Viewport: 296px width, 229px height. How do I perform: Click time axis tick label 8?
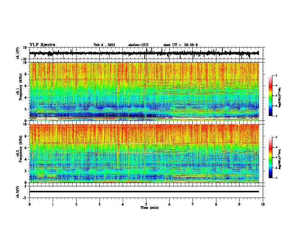[x=216, y=204]
